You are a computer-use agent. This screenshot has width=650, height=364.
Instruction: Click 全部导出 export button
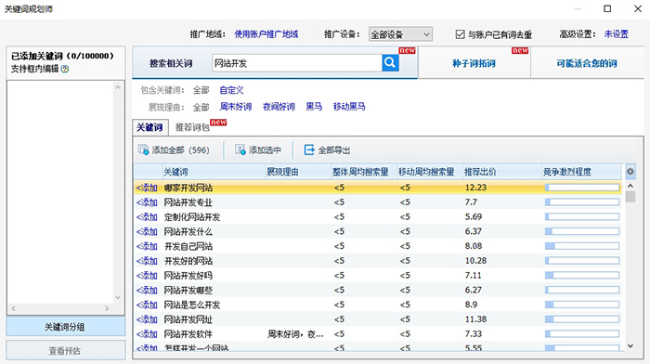(327, 150)
